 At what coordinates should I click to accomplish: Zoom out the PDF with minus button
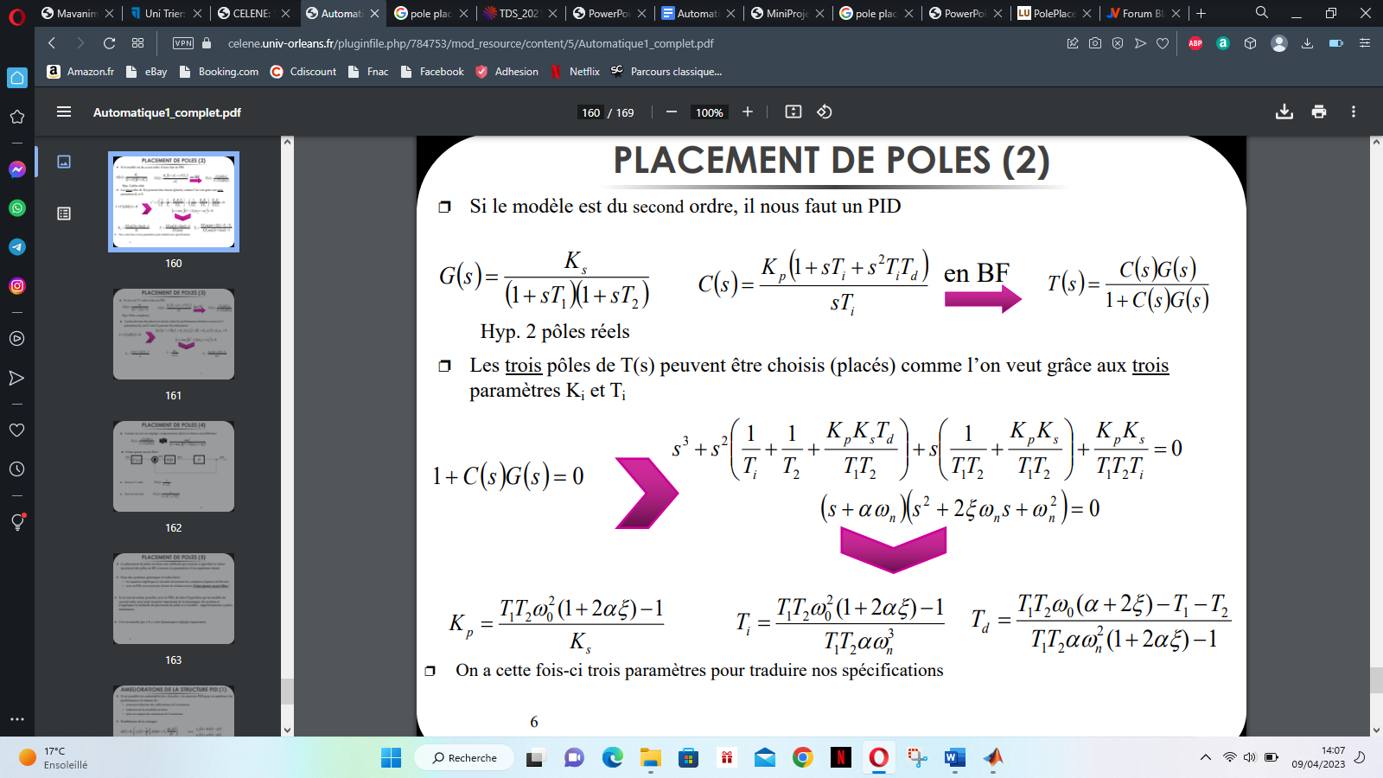672,112
